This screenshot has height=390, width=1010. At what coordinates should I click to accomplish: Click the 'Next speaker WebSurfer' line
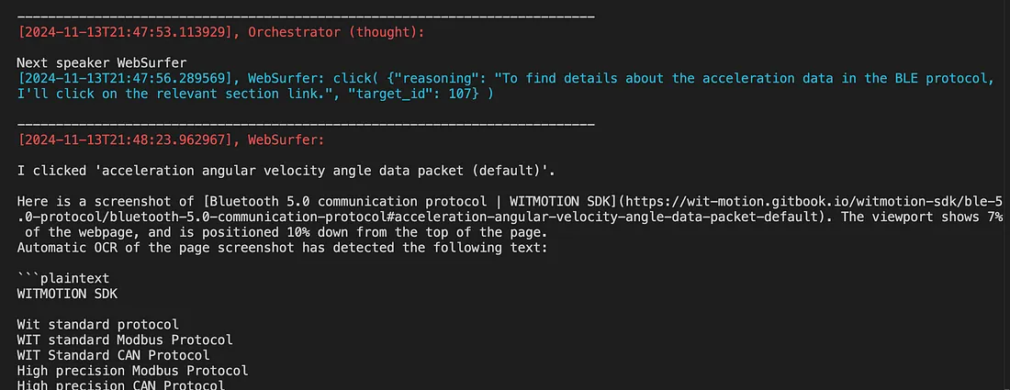102,62
